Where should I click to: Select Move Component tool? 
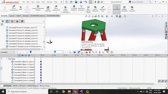point(56,8)
